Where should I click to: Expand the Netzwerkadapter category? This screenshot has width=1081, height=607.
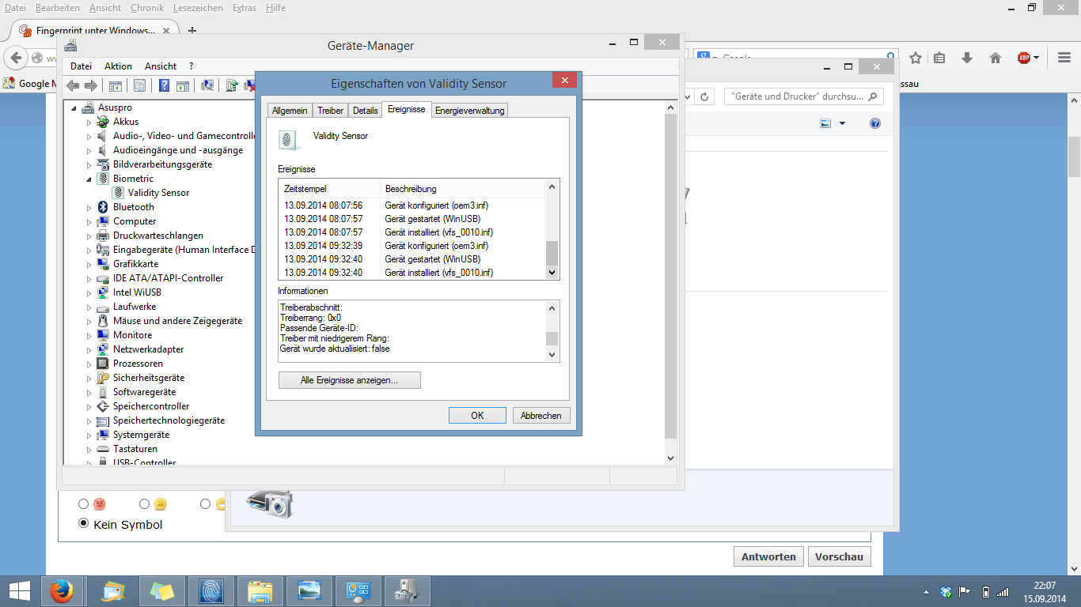click(x=89, y=349)
